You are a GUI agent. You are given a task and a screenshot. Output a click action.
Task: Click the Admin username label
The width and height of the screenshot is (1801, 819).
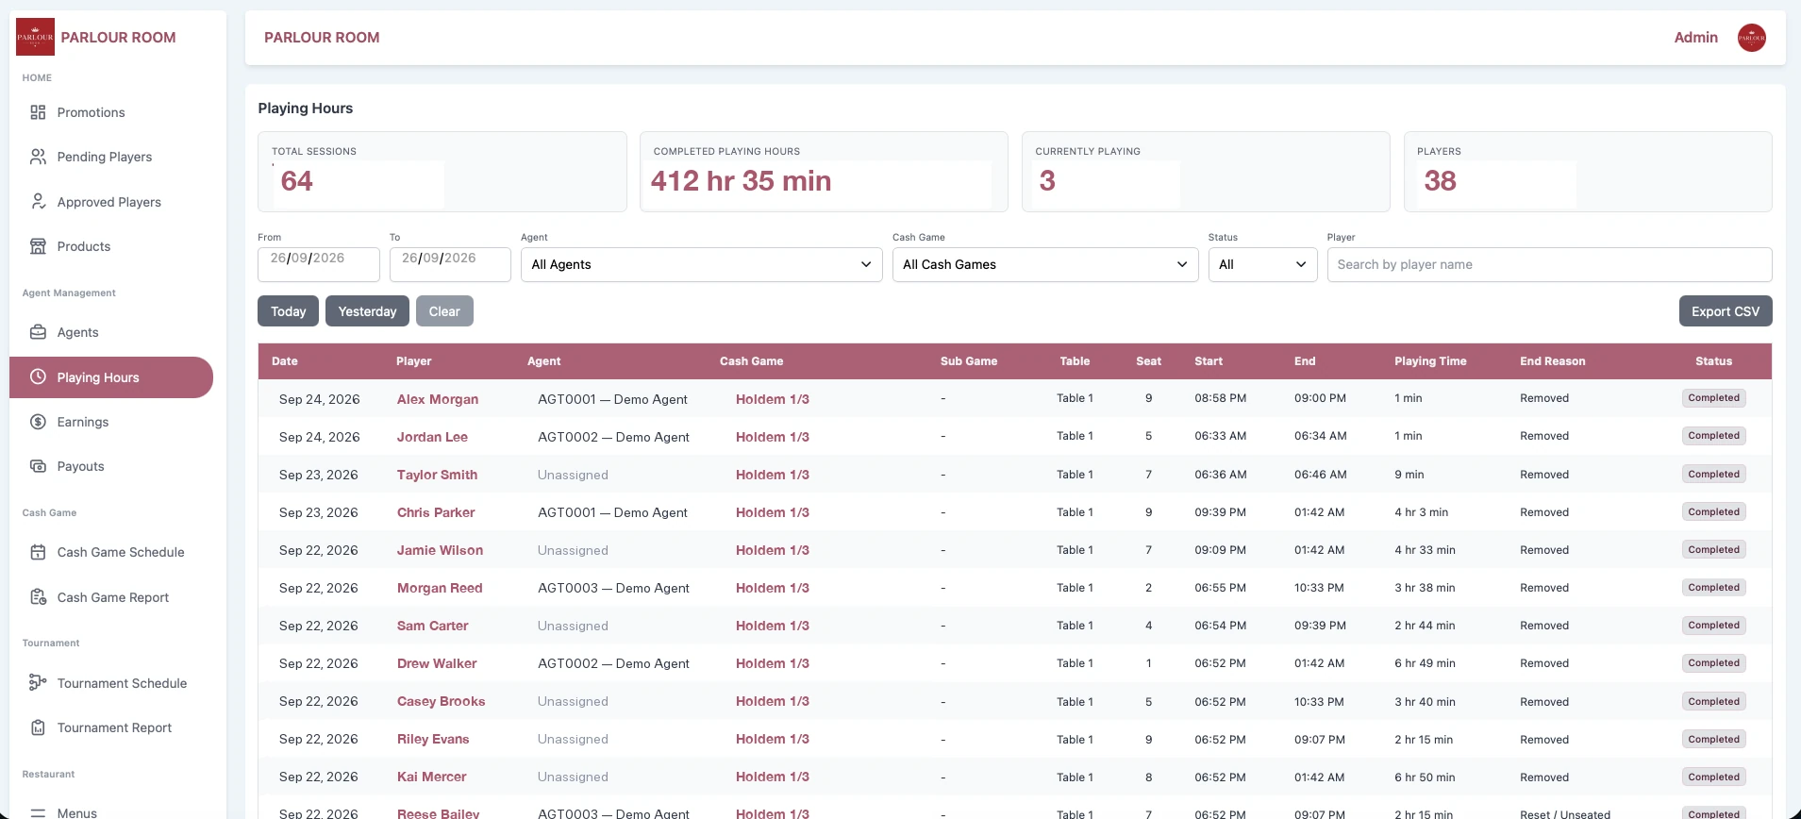coord(1695,38)
